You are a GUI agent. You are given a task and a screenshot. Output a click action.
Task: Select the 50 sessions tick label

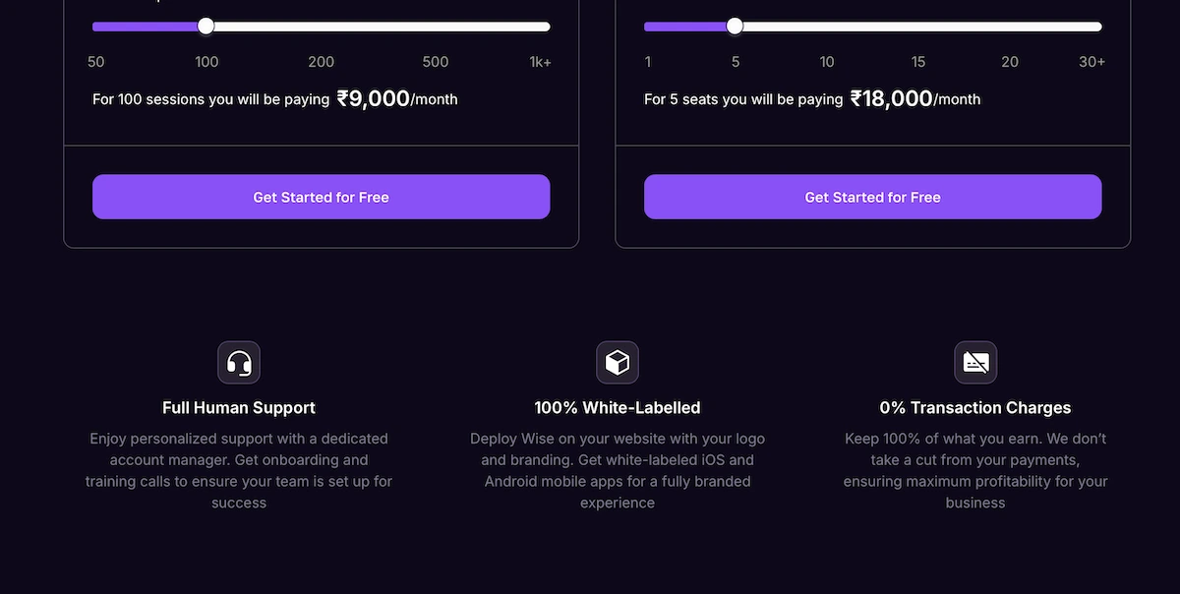tap(96, 62)
